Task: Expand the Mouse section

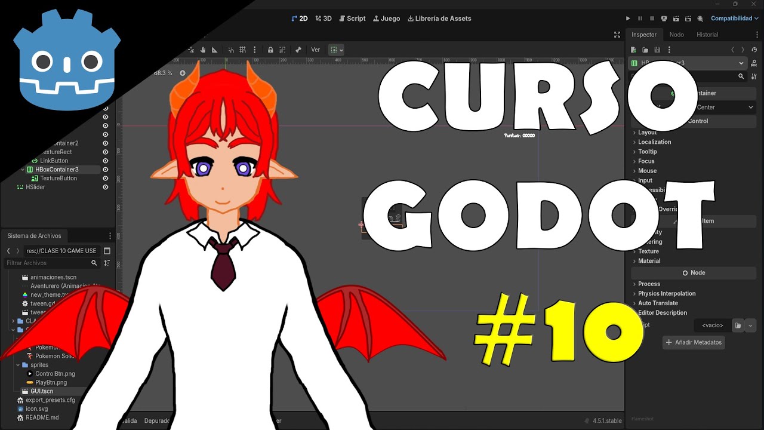Action: (x=647, y=171)
